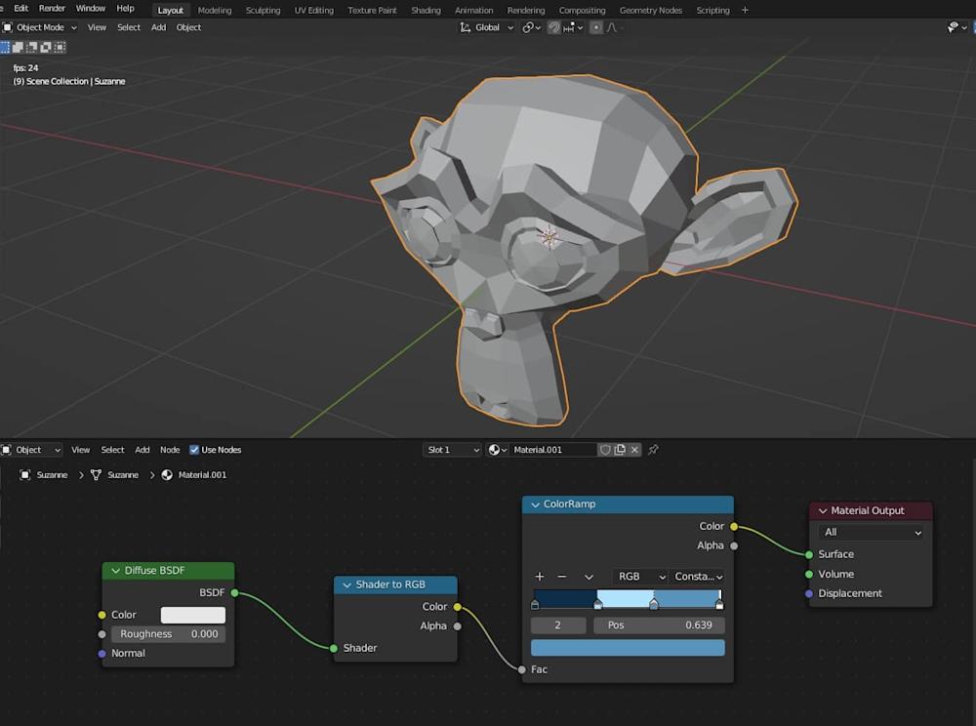Viewport: 976px width, 726px height.
Task: Click the fake user shield icon
Action: (605, 450)
